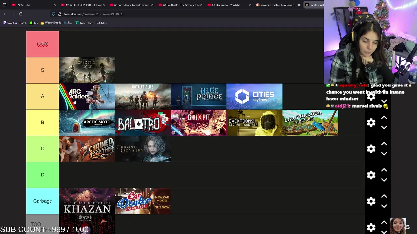
Task: Reload the tiermaker page
Action: 21,14
